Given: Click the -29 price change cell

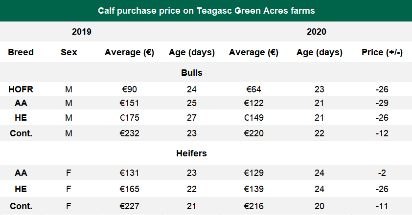Looking at the screenshot, I should click(382, 103).
